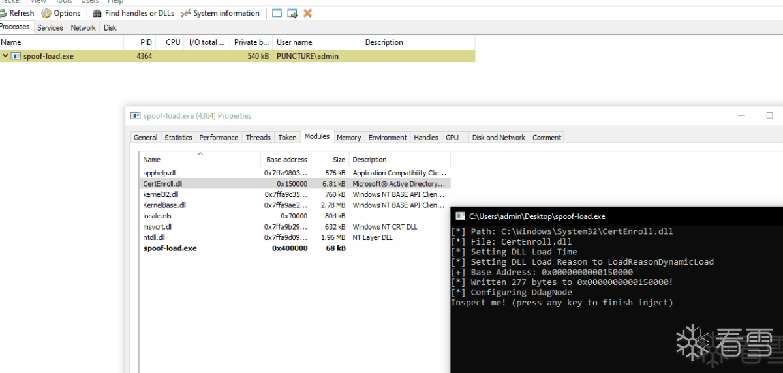
Task: Click the NT Layer DLL description cell
Action: click(373, 237)
